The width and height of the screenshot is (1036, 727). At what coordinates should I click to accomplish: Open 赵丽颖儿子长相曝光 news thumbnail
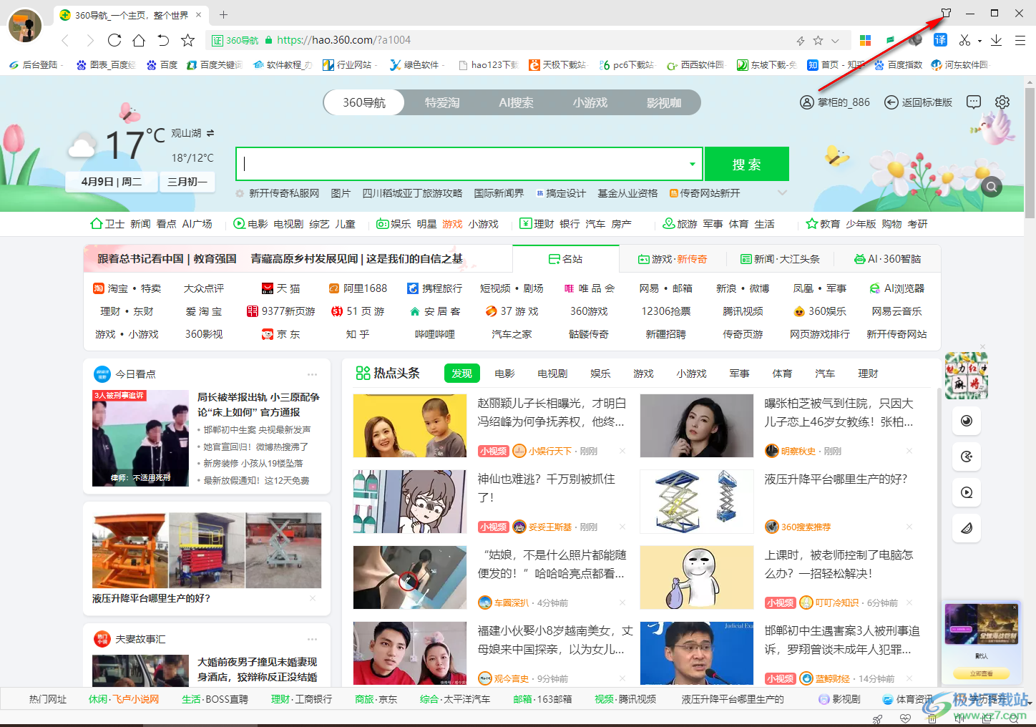[410, 426]
